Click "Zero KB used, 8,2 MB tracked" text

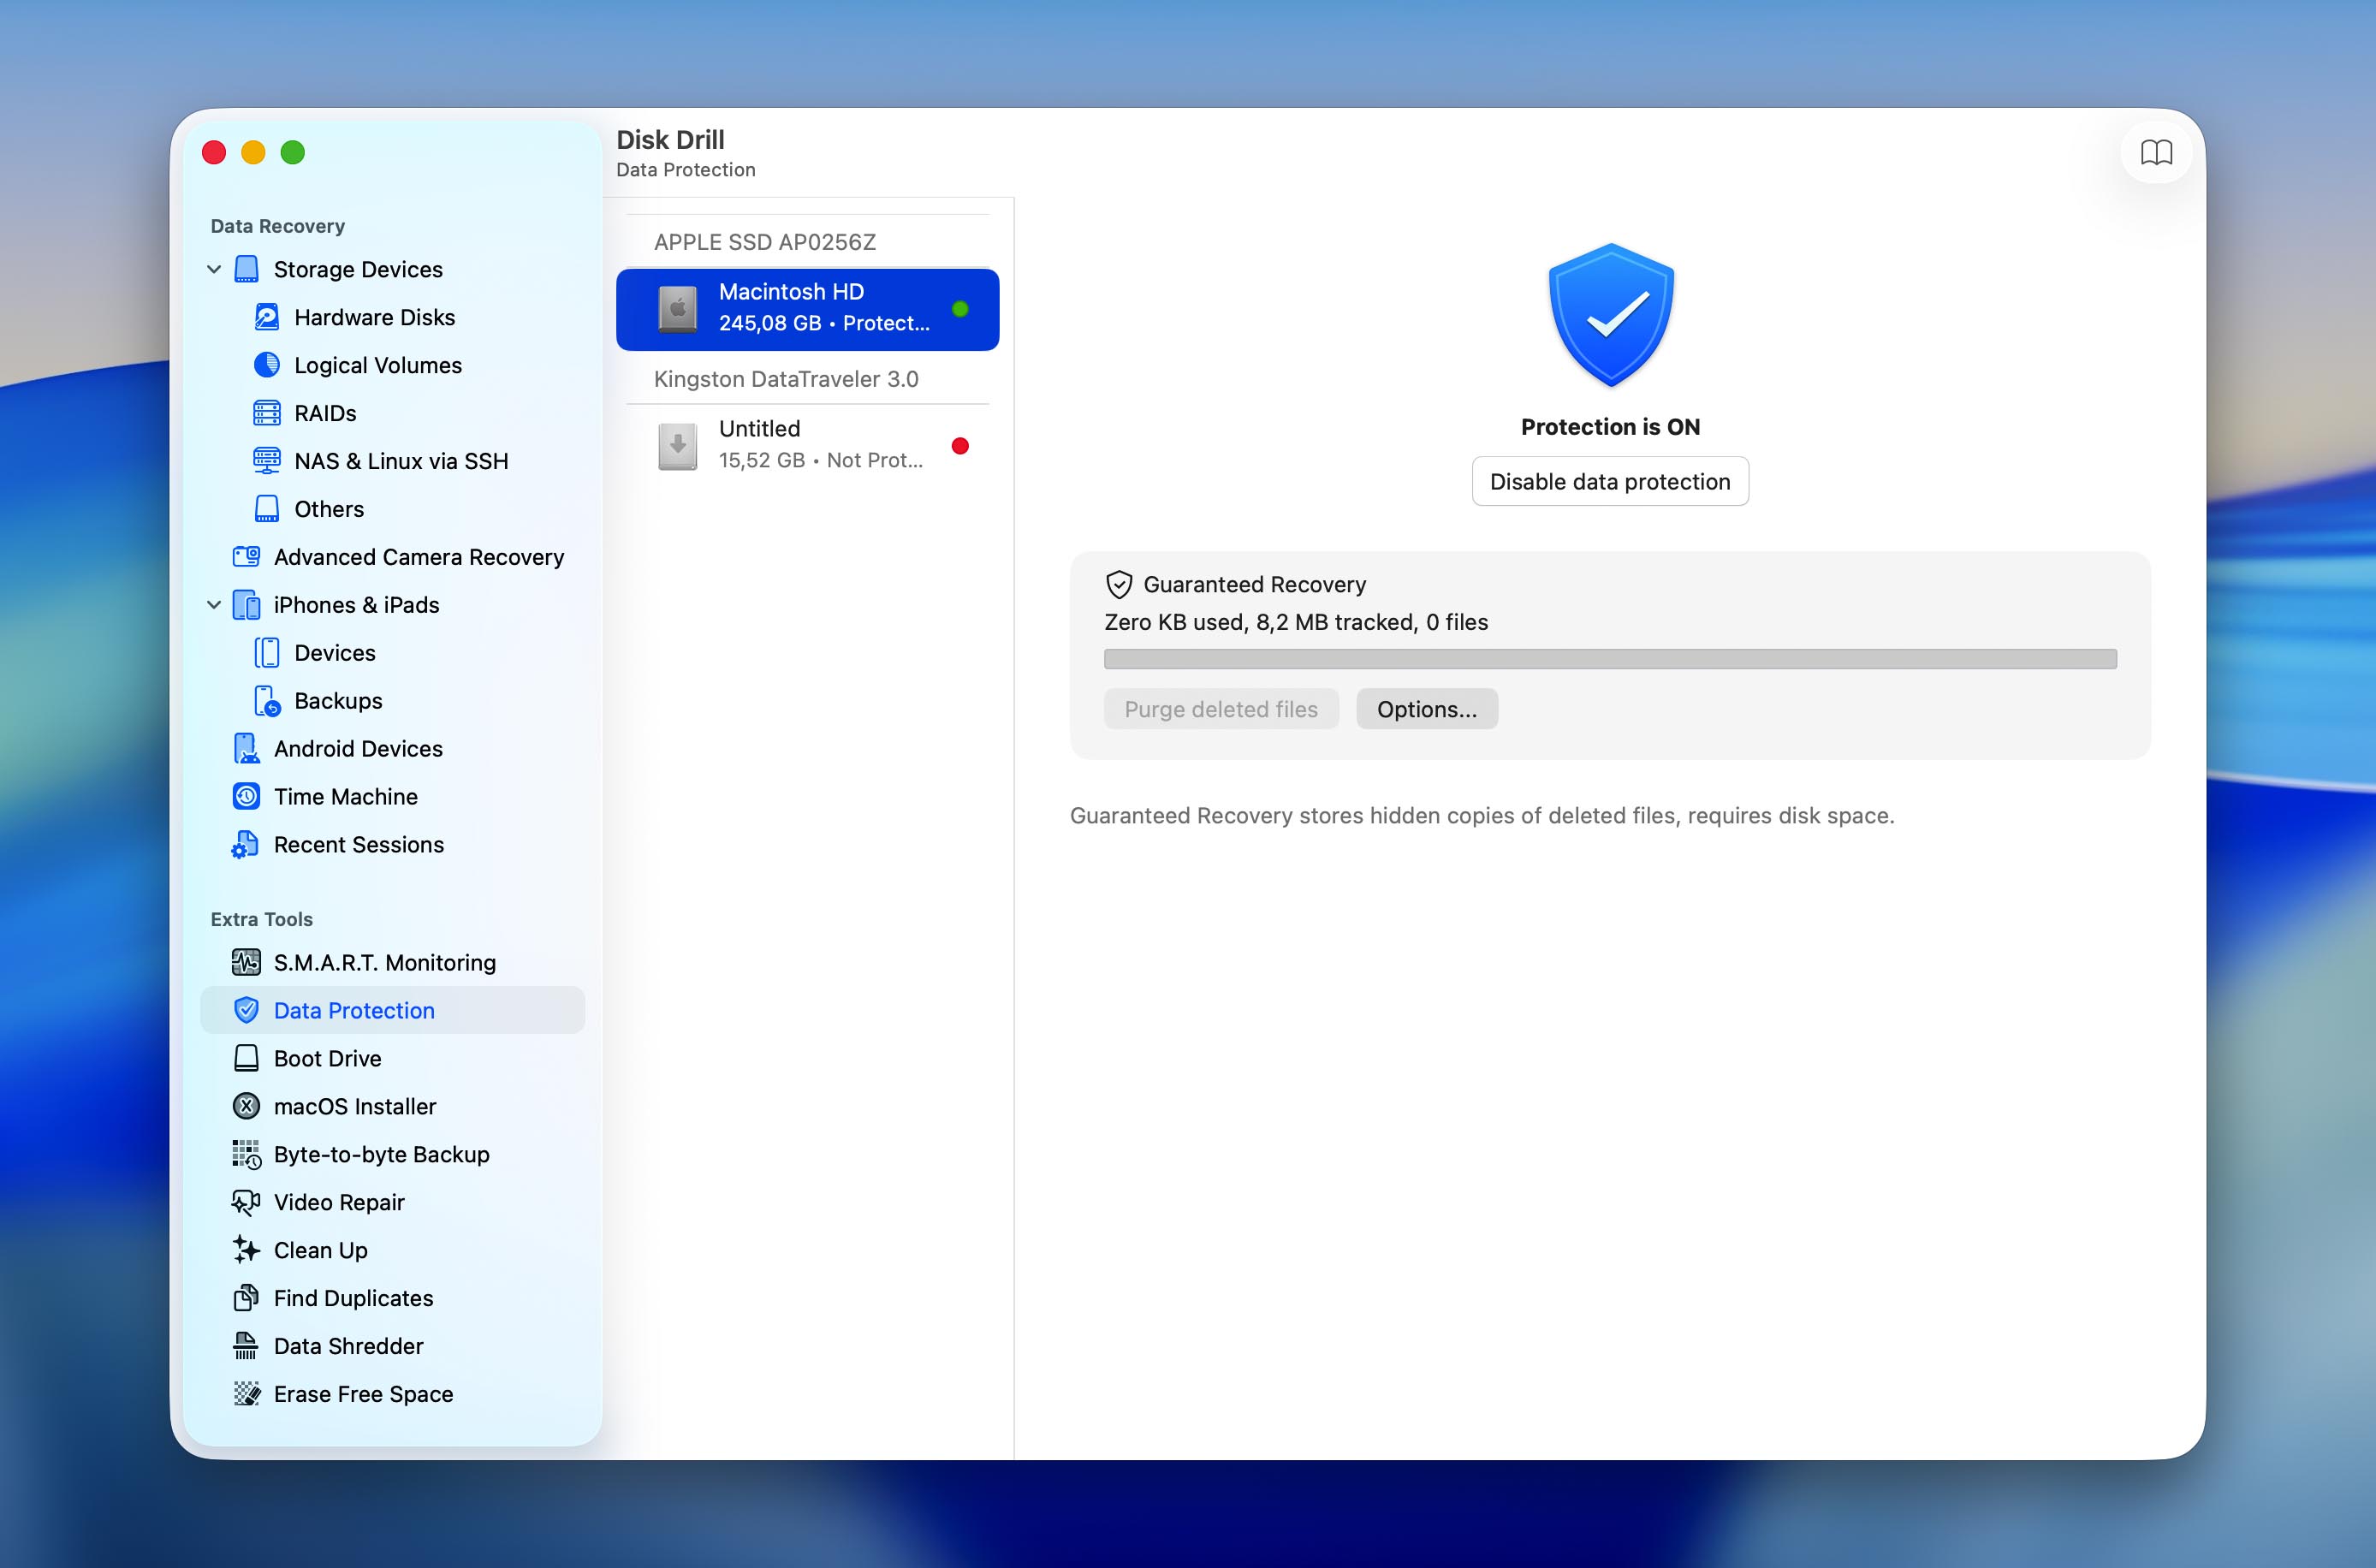1261,622
